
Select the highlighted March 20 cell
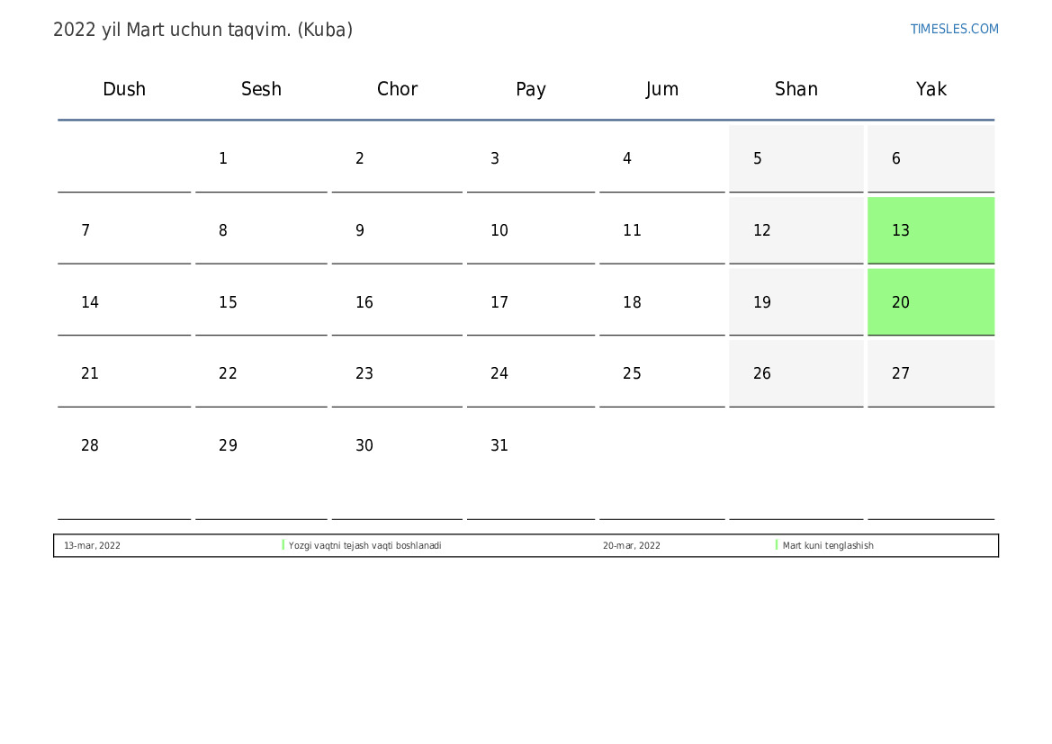point(931,302)
